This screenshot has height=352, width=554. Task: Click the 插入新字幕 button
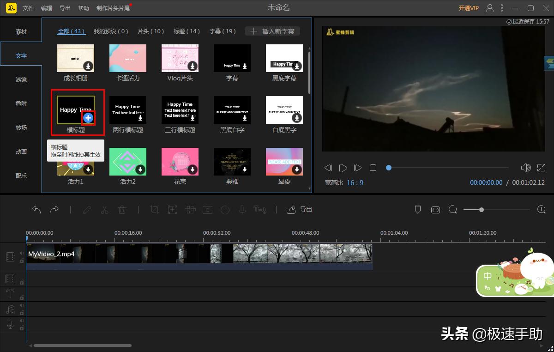pyautogui.click(x=272, y=31)
